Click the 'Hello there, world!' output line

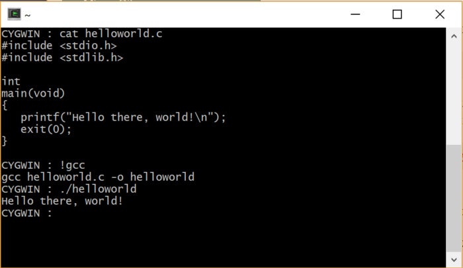click(x=62, y=201)
